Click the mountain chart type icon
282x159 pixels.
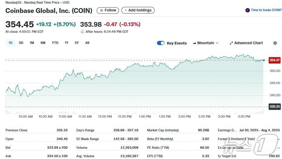click(x=194, y=43)
